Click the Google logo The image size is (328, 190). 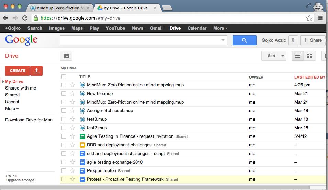[x=21, y=40]
